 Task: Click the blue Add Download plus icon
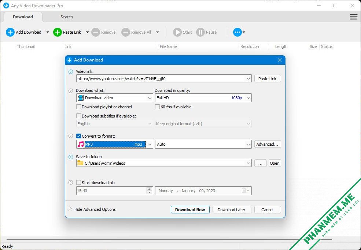point(10,32)
